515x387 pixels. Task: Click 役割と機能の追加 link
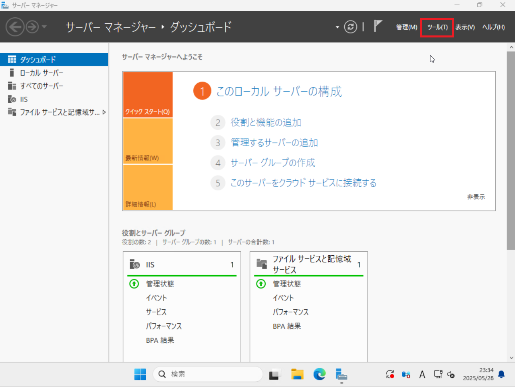click(266, 122)
